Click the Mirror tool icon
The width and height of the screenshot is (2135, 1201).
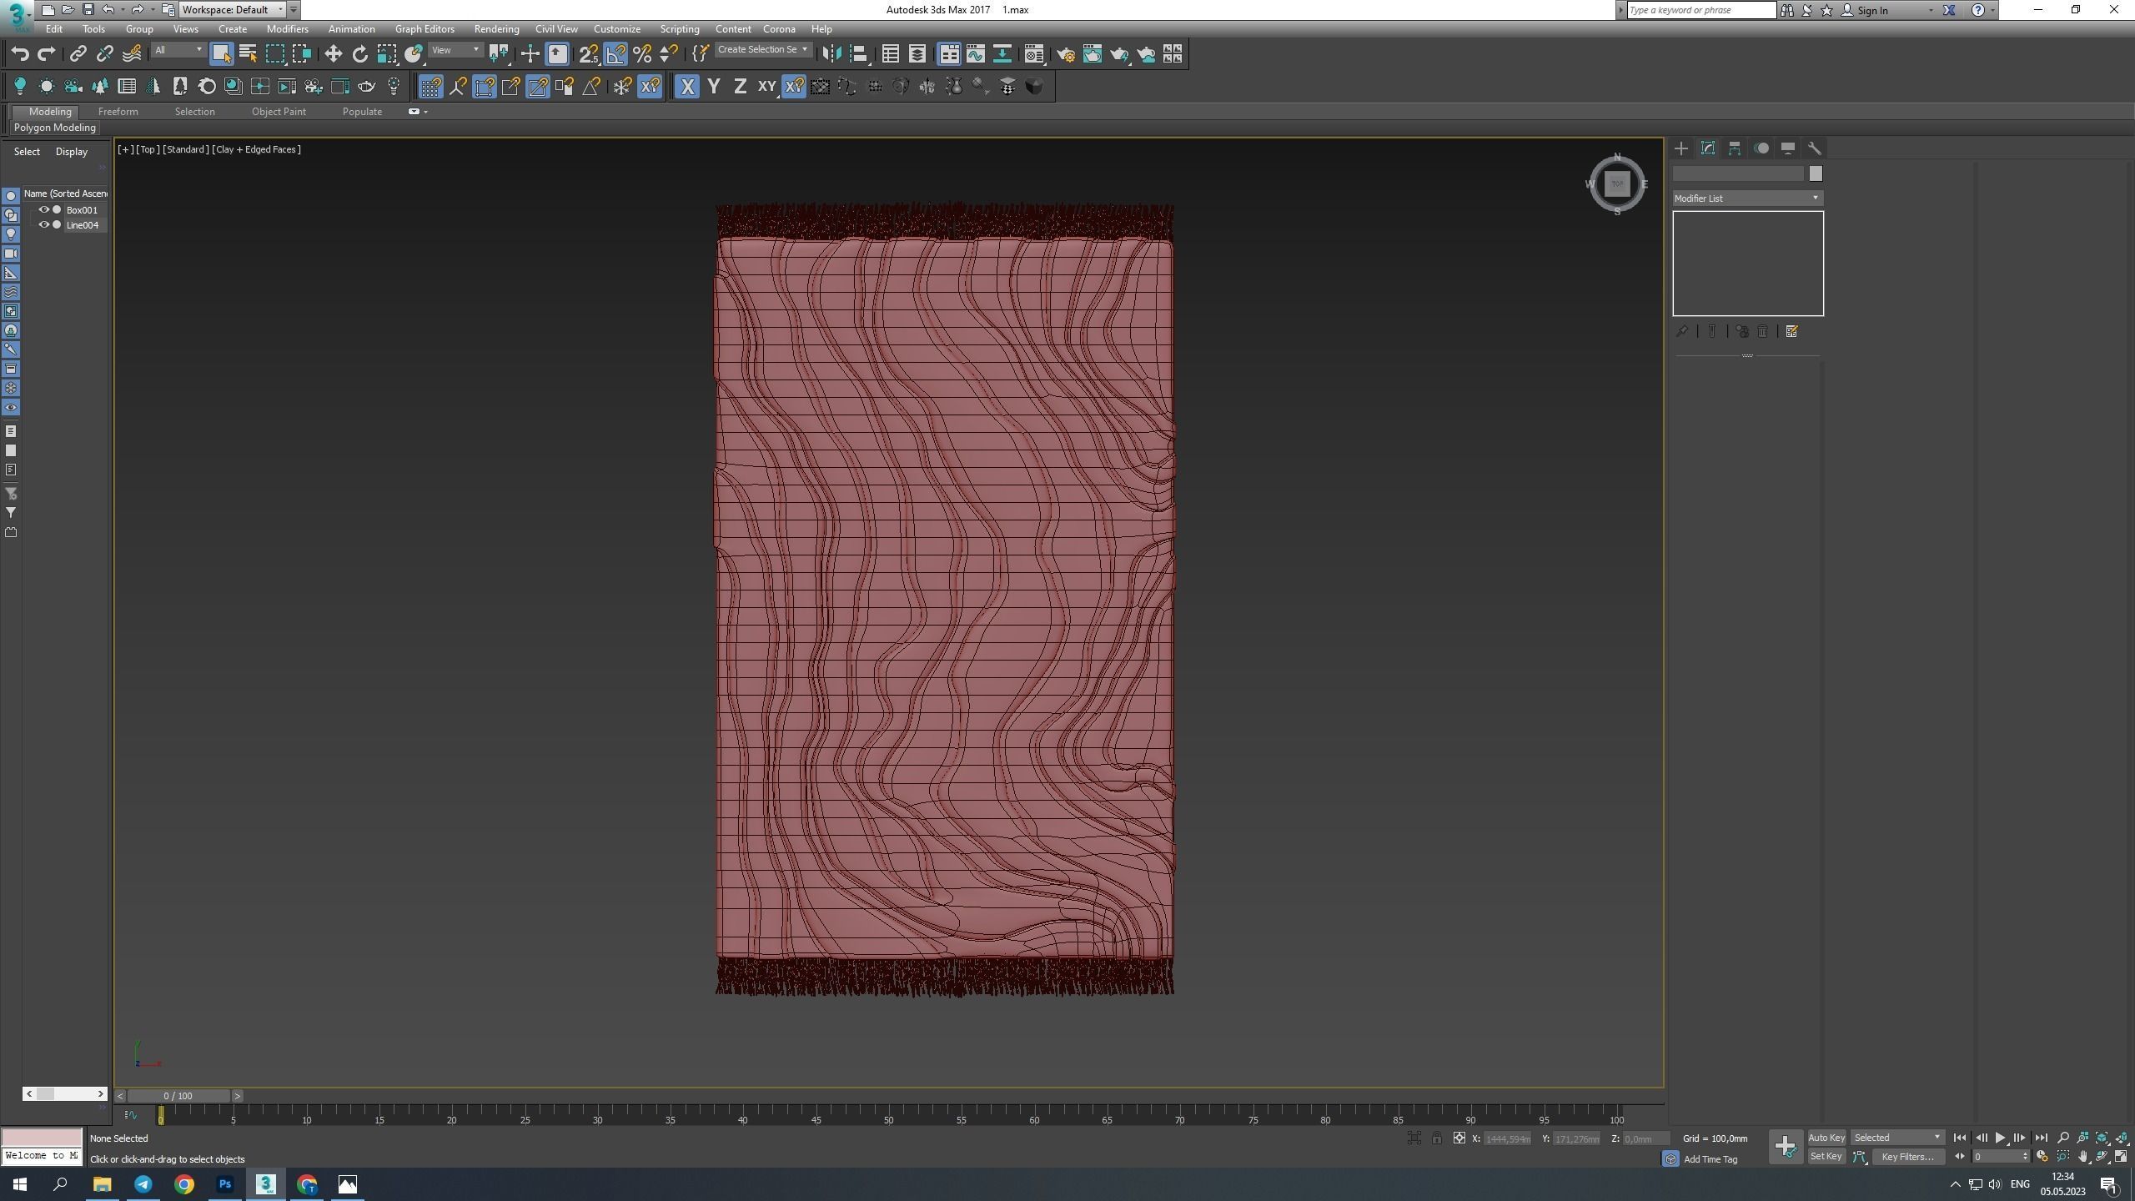coord(831,54)
